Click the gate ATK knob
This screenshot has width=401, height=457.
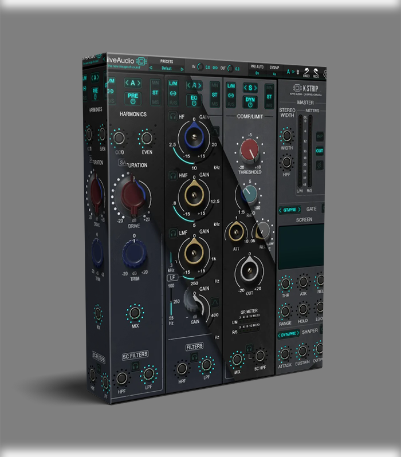click(303, 282)
